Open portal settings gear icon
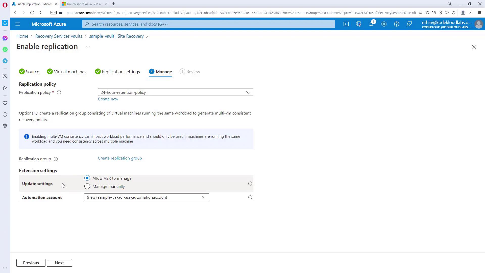This screenshot has width=485, height=273. click(384, 24)
